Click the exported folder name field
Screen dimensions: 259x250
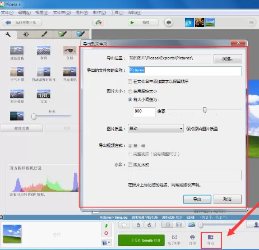coord(184,71)
